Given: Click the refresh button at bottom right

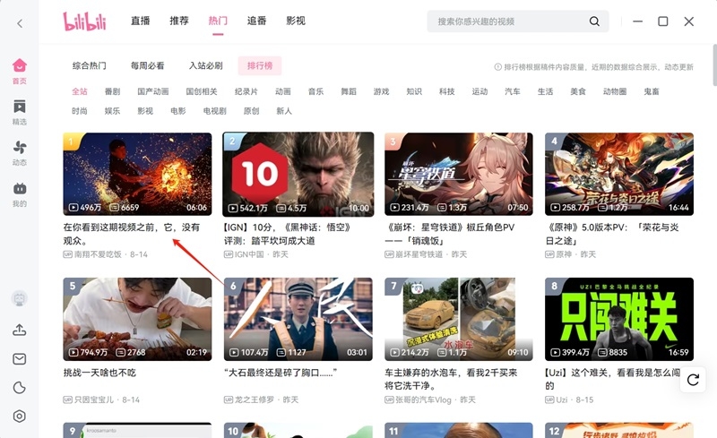Looking at the screenshot, I should [693, 380].
